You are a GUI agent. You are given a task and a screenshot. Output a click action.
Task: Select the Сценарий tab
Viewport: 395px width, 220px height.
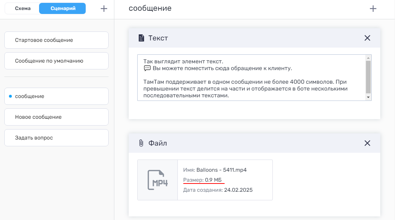(x=62, y=9)
